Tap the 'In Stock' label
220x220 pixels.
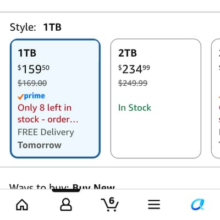point(135,108)
